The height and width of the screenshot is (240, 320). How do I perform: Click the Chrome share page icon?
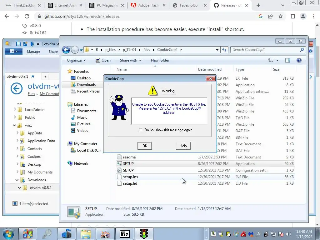point(271,16)
